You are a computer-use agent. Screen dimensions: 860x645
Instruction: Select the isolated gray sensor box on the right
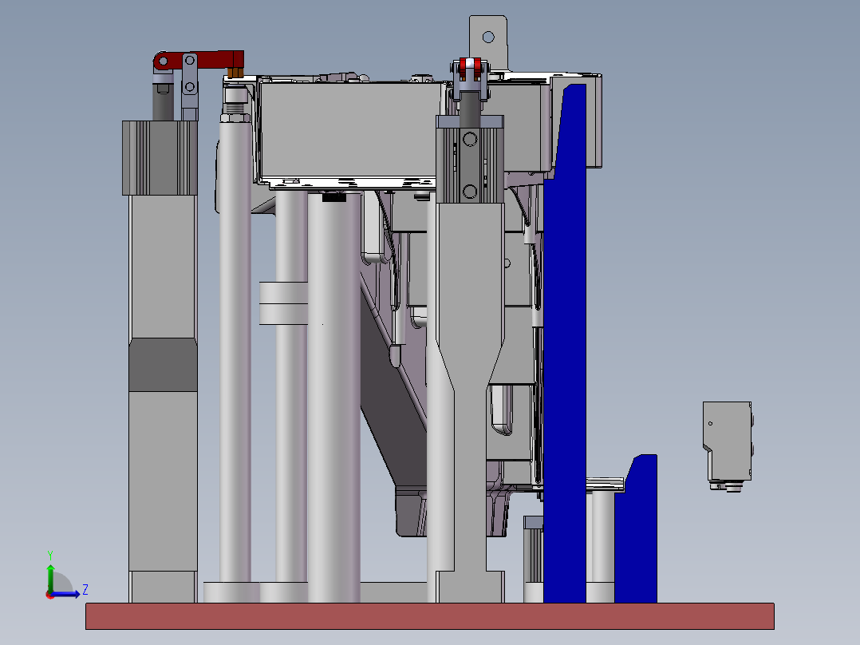(728, 445)
